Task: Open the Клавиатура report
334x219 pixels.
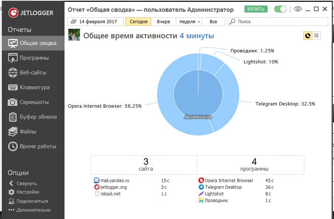Action: point(33,87)
